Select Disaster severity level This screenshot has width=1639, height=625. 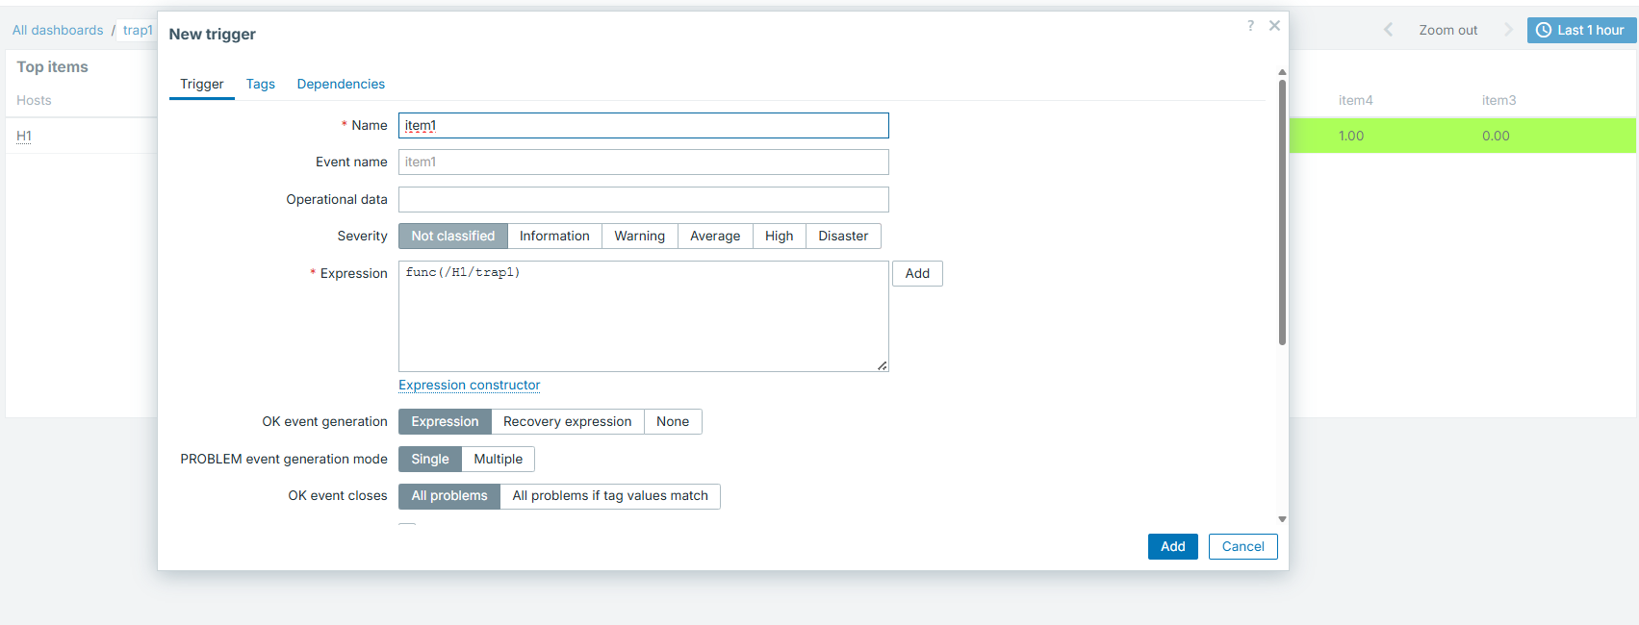(842, 237)
